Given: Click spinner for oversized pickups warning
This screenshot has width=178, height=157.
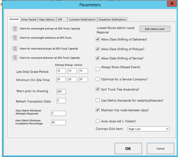Looking at the screenshot, I should (x=15, y=49).
